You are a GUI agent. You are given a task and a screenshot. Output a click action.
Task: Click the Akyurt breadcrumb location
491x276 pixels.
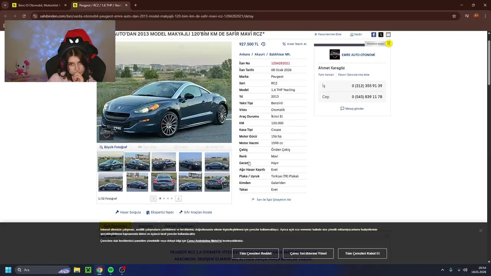click(260, 54)
